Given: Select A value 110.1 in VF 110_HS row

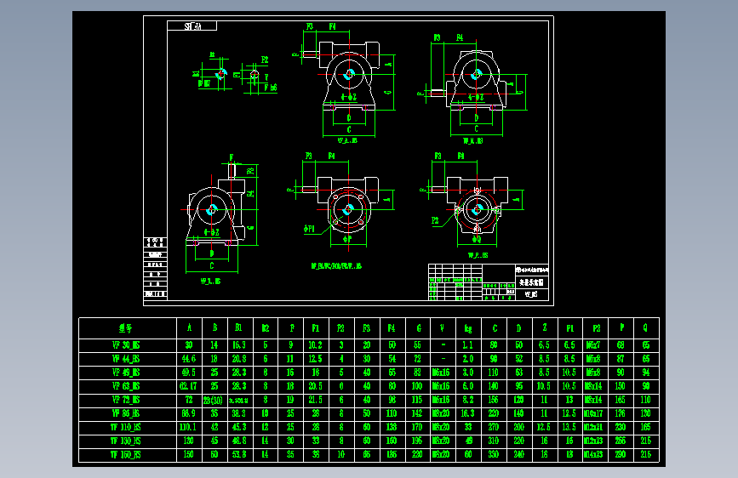Looking at the screenshot, I should pyautogui.click(x=188, y=427).
